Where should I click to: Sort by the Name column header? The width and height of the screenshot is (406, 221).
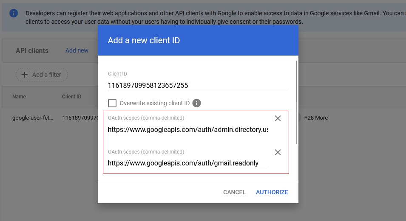19,97
